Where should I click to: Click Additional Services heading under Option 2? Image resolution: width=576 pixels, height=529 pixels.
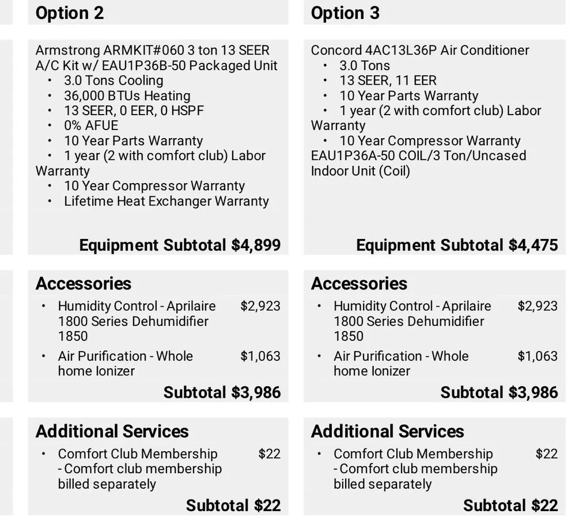(x=112, y=431)
